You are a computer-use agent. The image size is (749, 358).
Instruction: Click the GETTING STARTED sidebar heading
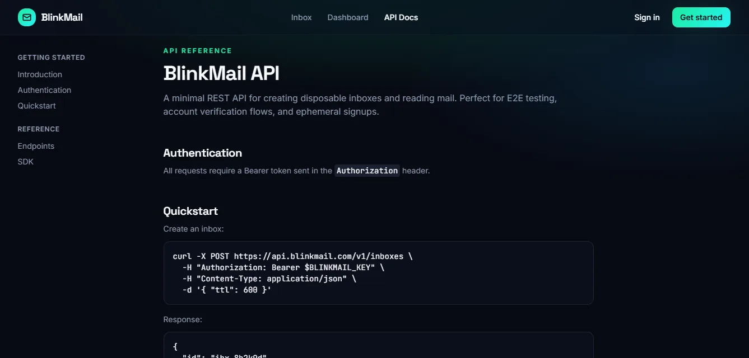click(x=52, y=58)
